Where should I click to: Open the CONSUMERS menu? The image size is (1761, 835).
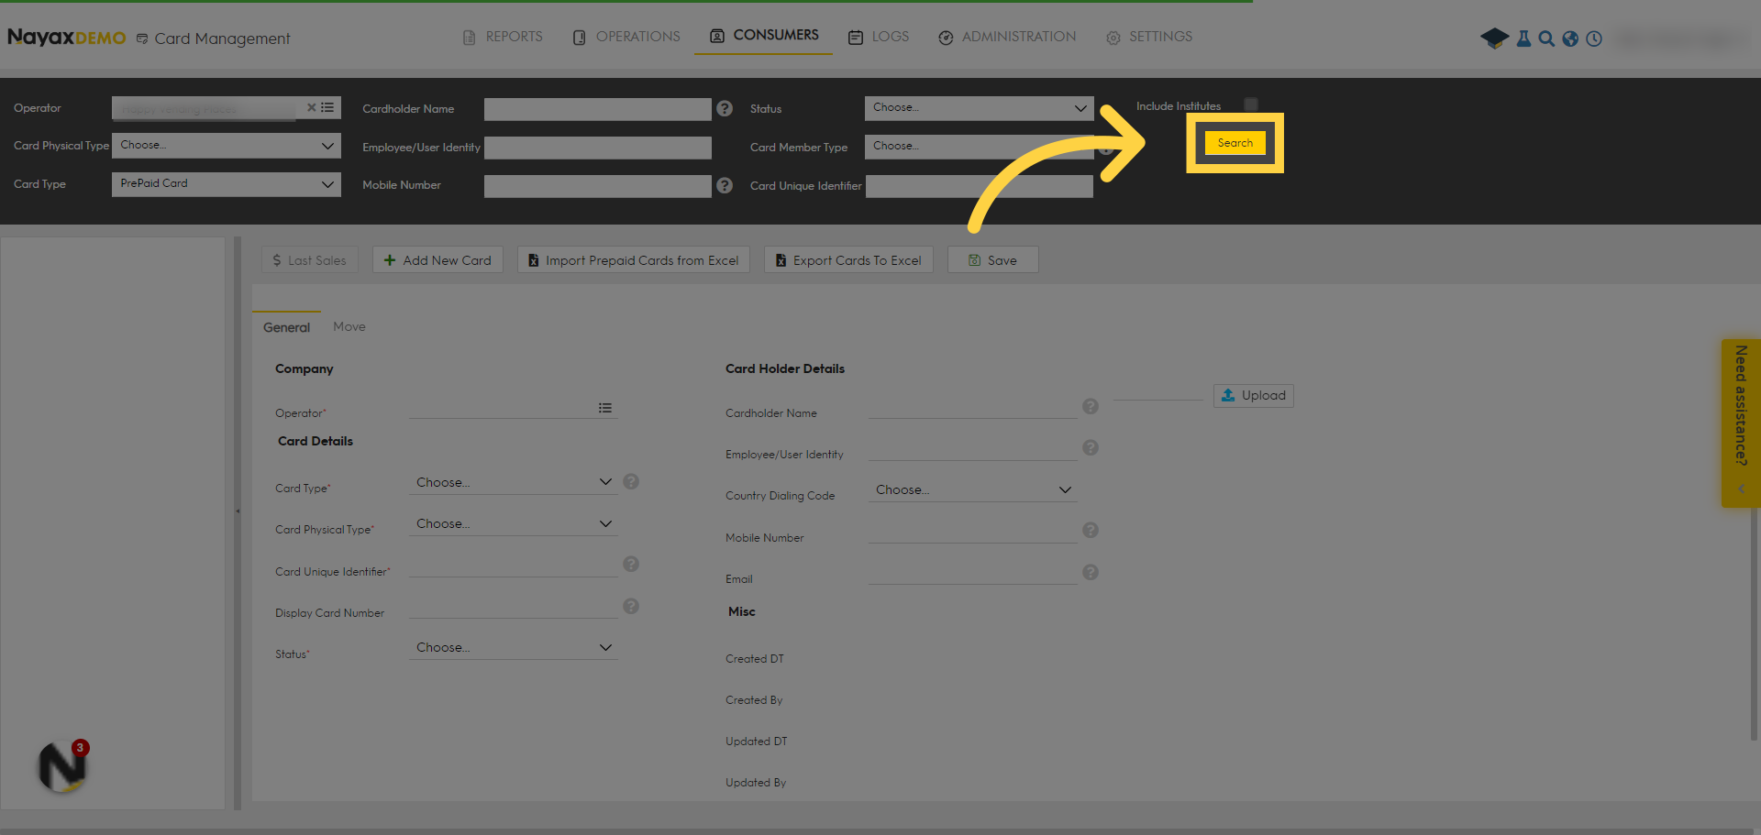pos(764,36)
